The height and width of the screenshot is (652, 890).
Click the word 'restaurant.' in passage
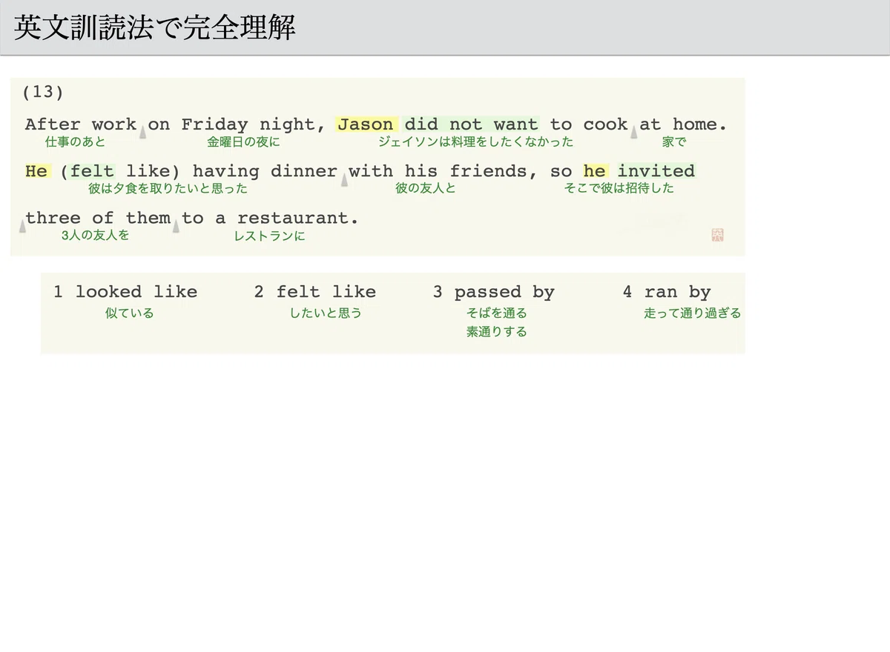tap(298, 218)
